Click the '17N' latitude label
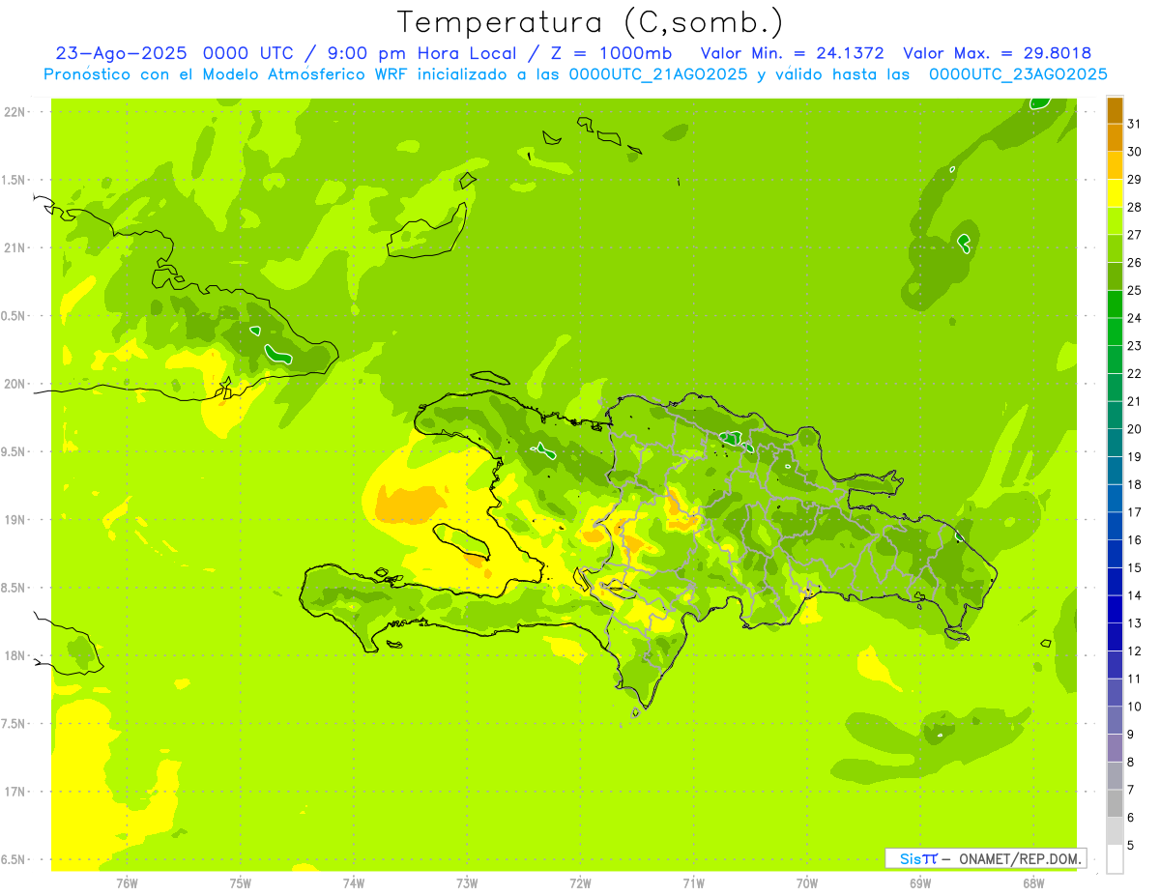 [x=14, y=792]
